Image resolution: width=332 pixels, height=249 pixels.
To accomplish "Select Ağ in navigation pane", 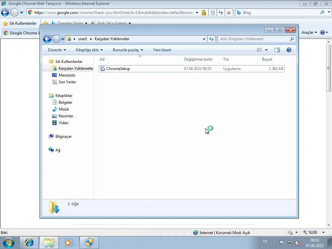I will coord(58,150).
